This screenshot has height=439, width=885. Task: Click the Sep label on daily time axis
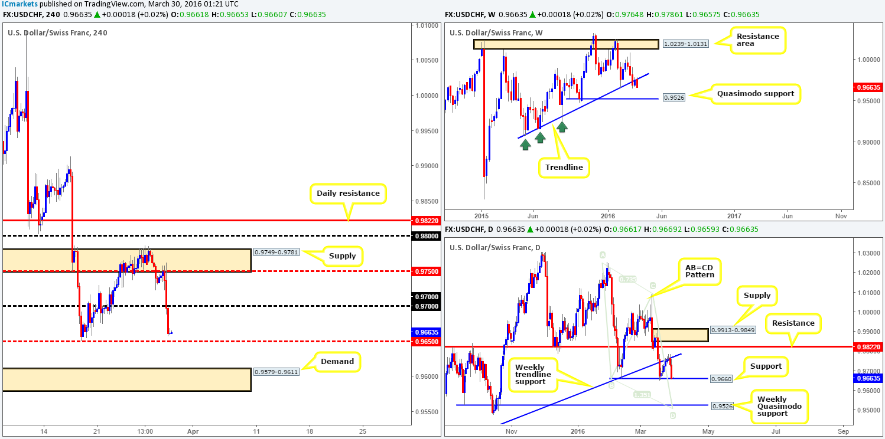pos(843,432)
